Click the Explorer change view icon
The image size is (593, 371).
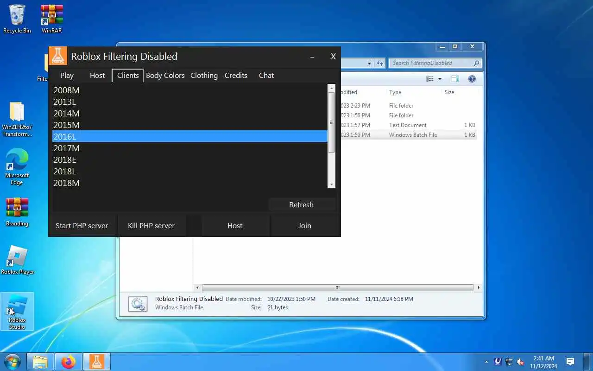pos(429,79)
